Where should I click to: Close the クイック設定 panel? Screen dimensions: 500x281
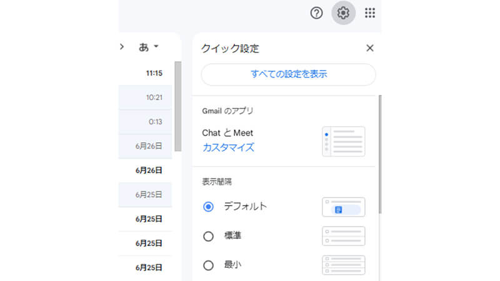click(x=369, y=48)
